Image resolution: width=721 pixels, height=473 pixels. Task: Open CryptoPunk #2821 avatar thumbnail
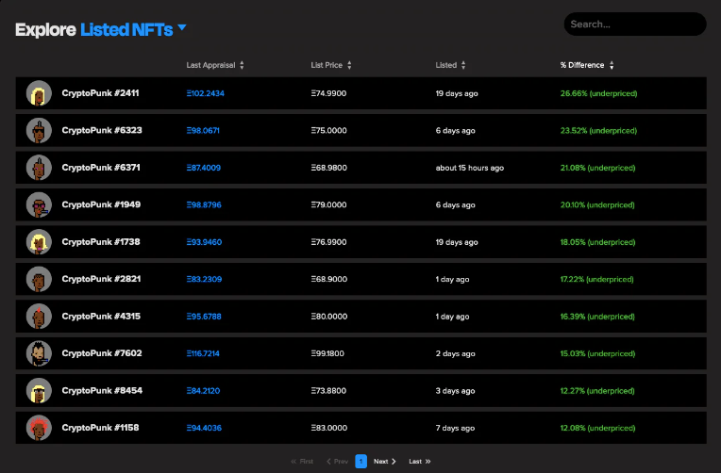39,279
